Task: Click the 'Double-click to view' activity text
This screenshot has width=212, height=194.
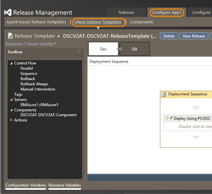Action: 195,127
